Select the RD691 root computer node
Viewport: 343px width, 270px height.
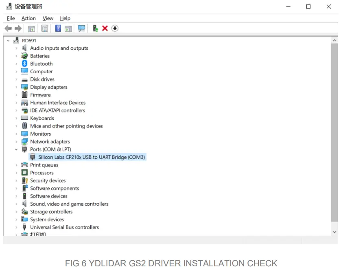click(29, 40)
